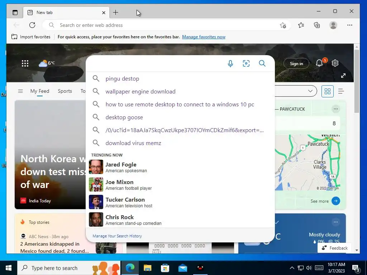Switch to grid layout view
The width and height of the screenshot is (367, 275).
pos(328,91)
